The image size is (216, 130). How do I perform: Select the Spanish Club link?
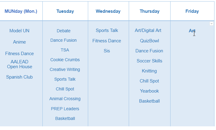coord(20,77)
